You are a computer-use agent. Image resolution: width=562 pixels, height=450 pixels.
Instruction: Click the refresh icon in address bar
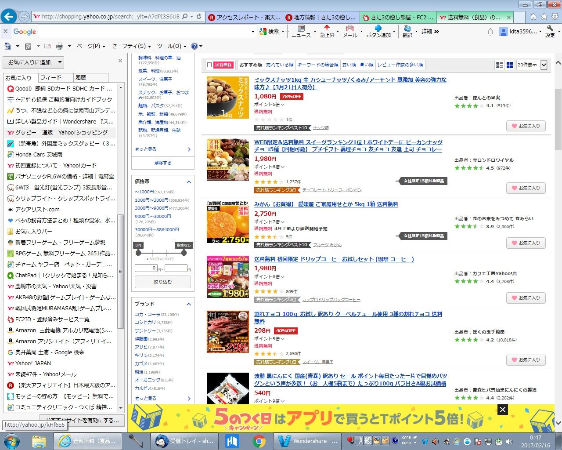tap(199, 17)
